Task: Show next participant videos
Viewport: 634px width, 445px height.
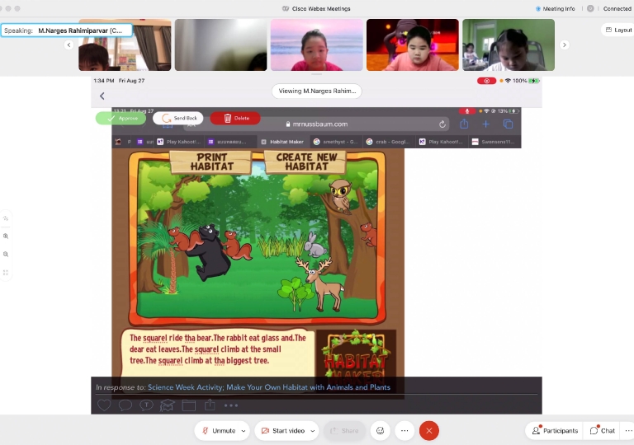Action: [565, 44]
